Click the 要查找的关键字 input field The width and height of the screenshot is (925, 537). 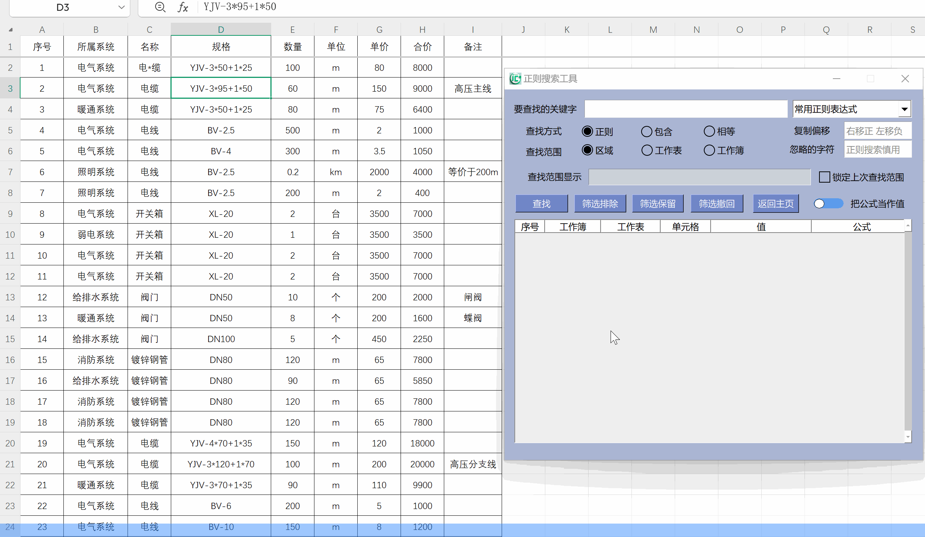(x=686, y=109)
